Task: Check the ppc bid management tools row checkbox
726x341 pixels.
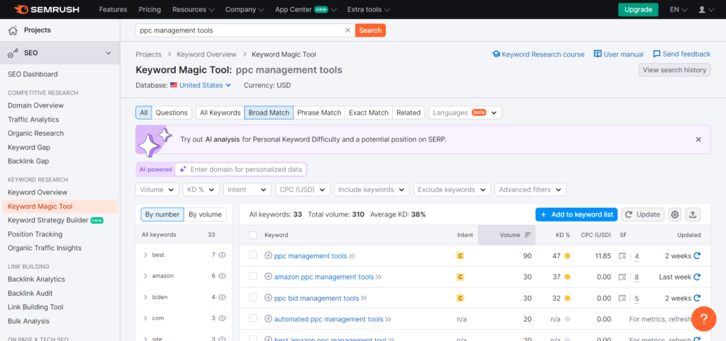Action: [253, 297]
